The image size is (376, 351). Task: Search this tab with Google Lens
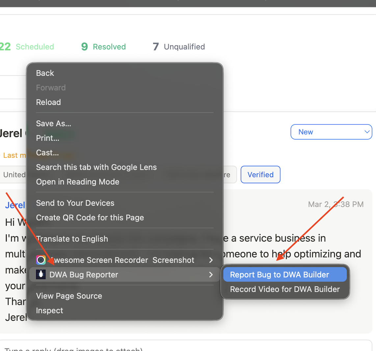point(96,167)
